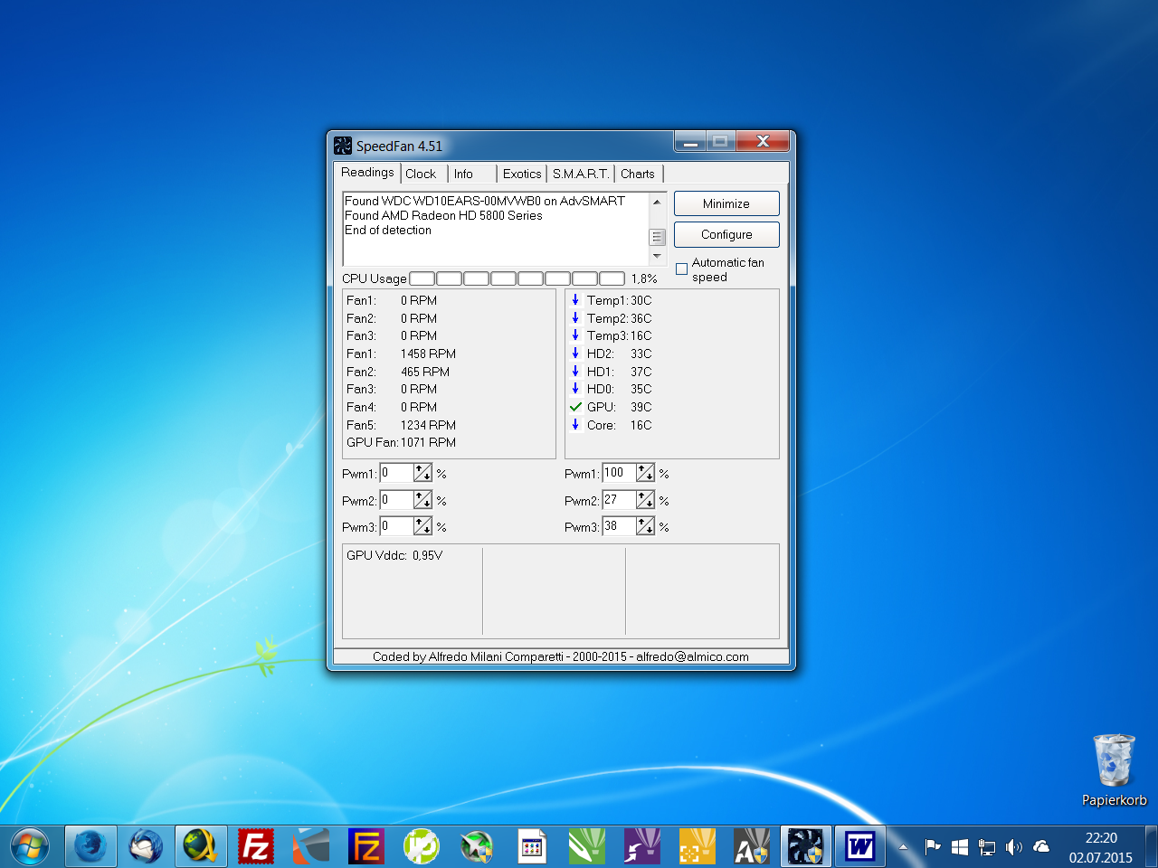
Task: Click the volume speaker icon in system tray
Action: click(1014, 847)
